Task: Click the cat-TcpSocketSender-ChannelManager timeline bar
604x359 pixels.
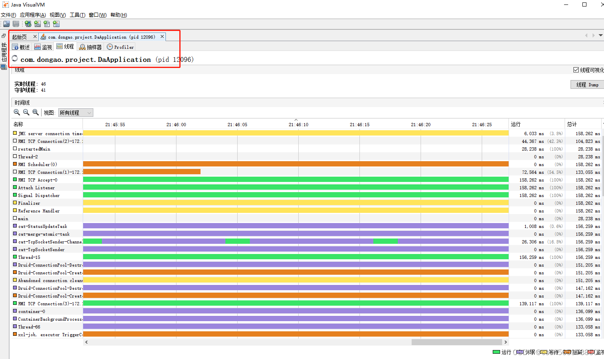Action: click(x=296, y=241)
